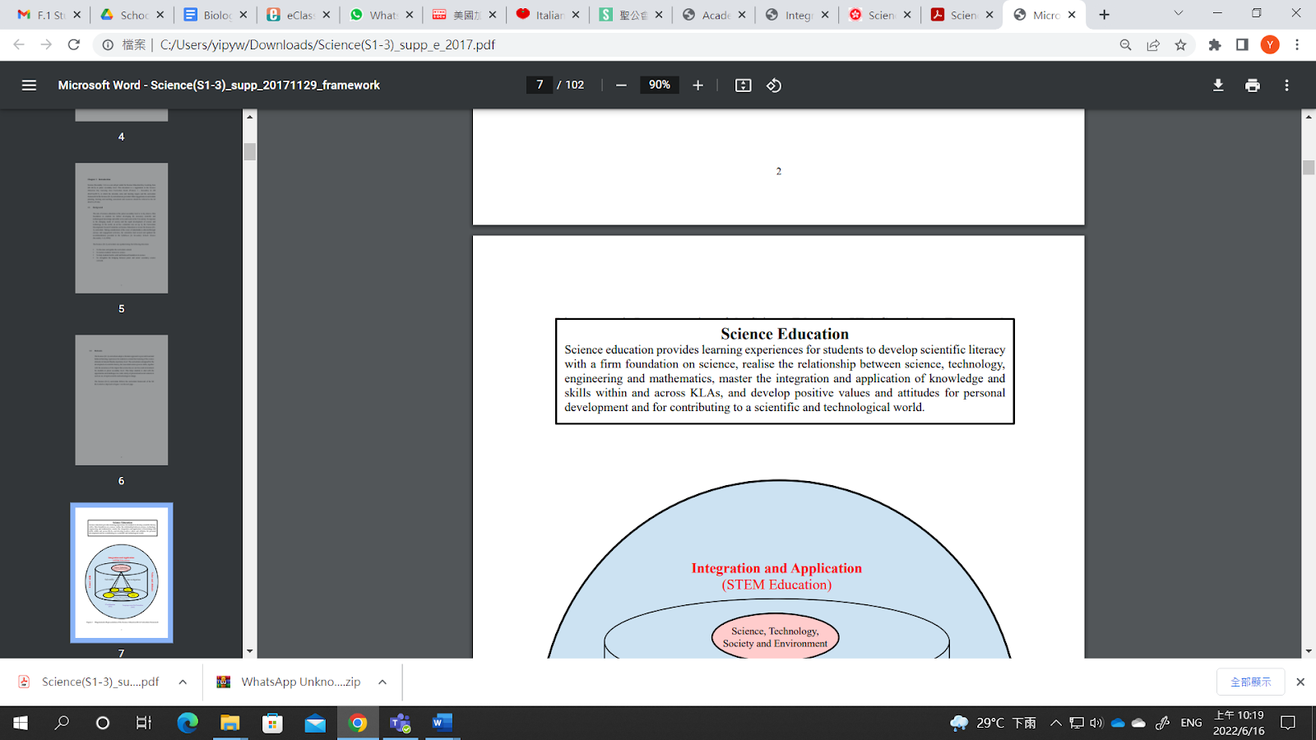
Task: Select the page 6 thumbnail
Action: point(122,400)
